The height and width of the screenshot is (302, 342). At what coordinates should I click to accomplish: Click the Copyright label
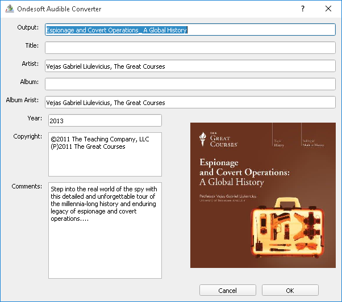point(27,137)
